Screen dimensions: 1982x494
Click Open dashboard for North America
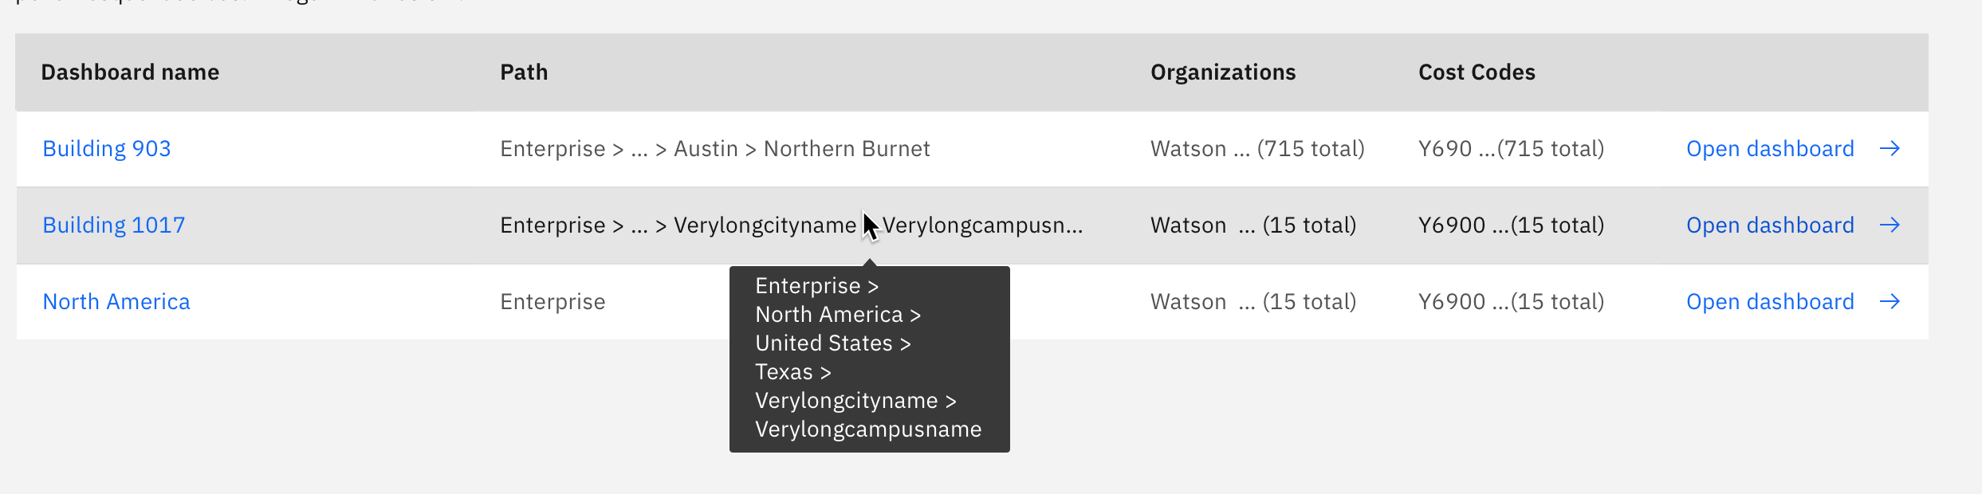click(x=1771, y=301)
